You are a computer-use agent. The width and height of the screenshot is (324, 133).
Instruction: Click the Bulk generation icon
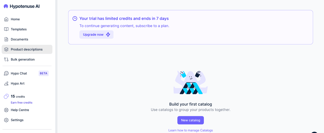tap(6, 59)
